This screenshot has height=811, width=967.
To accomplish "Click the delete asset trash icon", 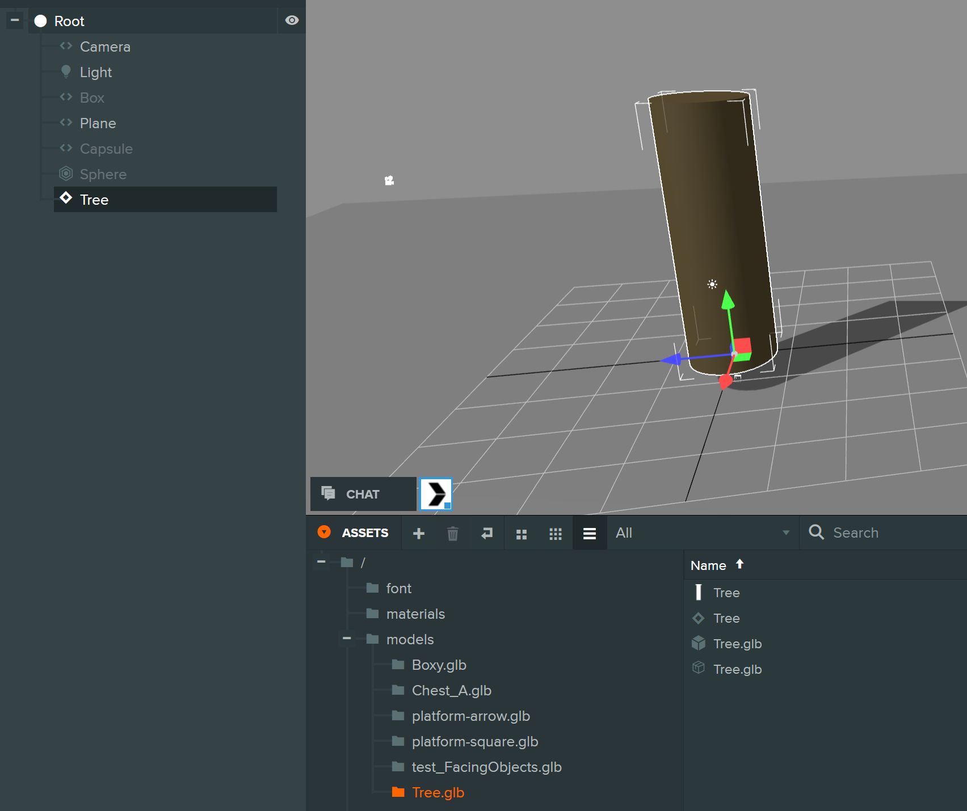I will pyautogui.click(x=452, y=533).
